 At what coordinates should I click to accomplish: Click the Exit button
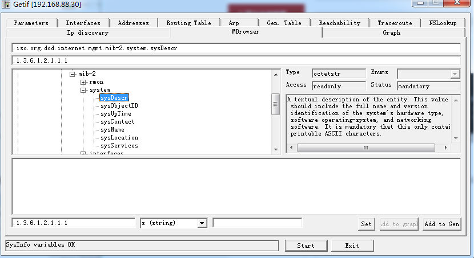coord(352,245)
